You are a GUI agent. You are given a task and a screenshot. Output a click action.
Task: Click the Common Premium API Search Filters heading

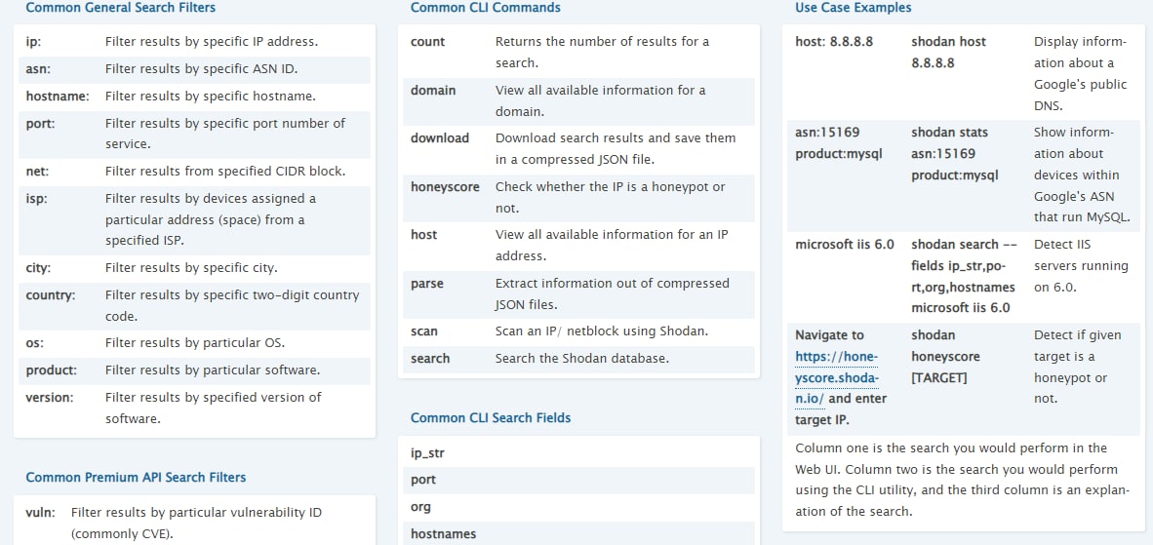136,478
